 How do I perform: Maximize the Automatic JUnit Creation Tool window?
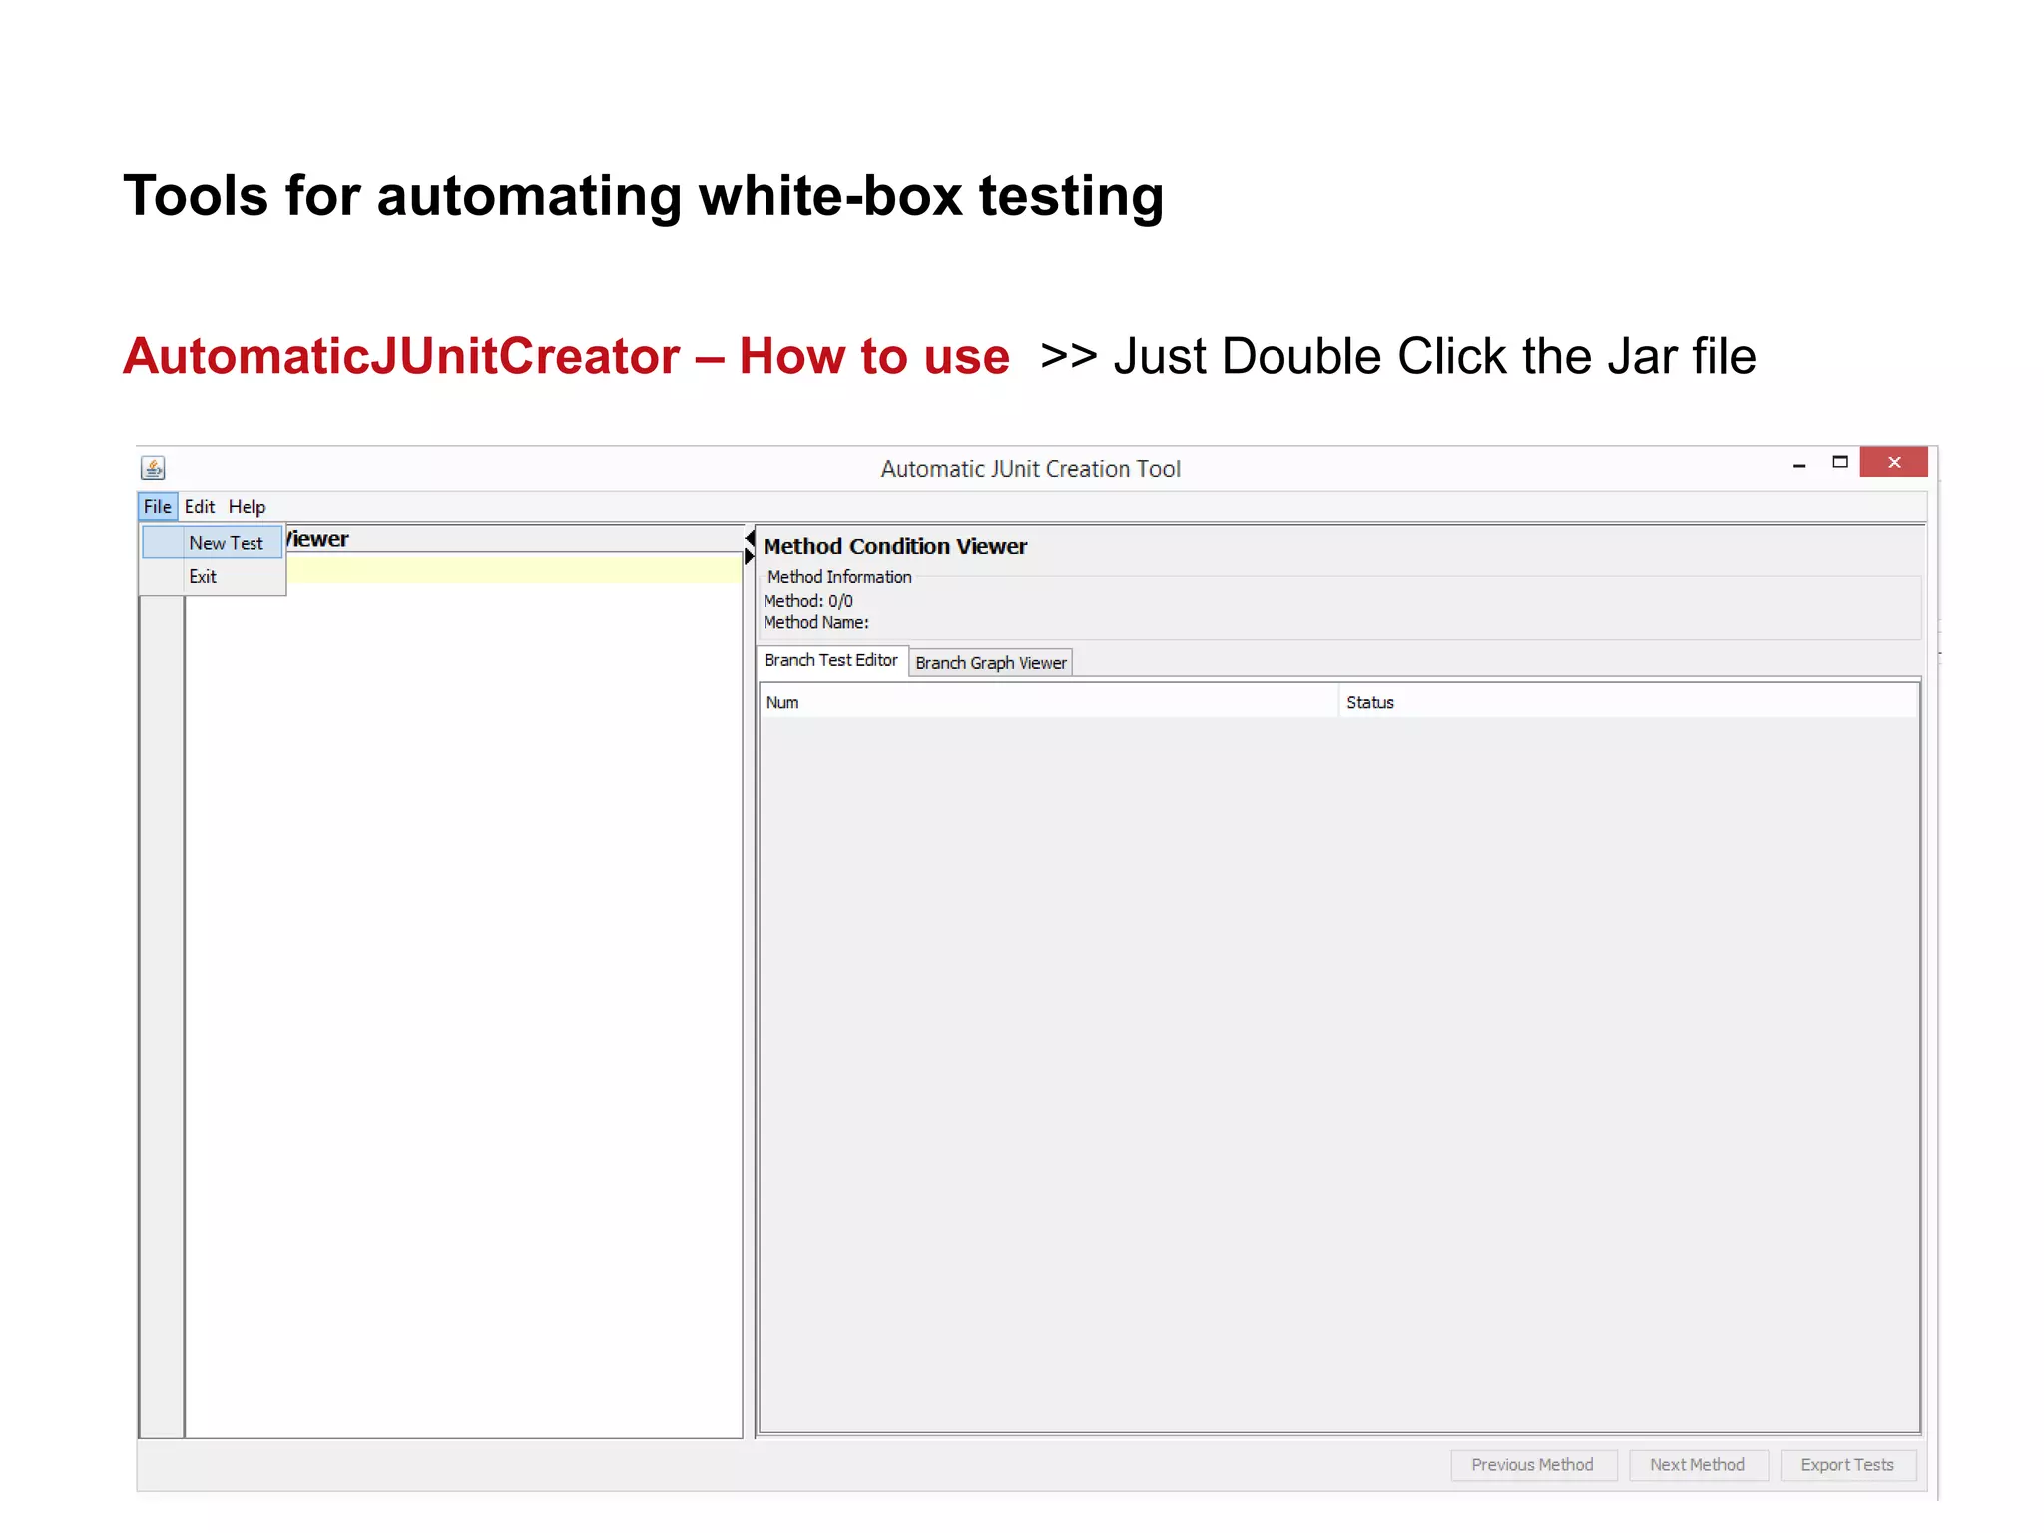coord(1840,462)
